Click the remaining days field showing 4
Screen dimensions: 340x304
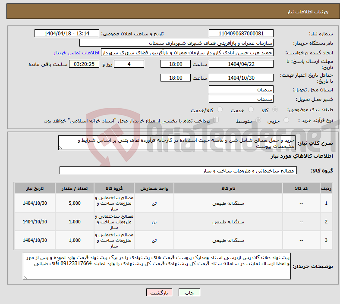point(129,64)
